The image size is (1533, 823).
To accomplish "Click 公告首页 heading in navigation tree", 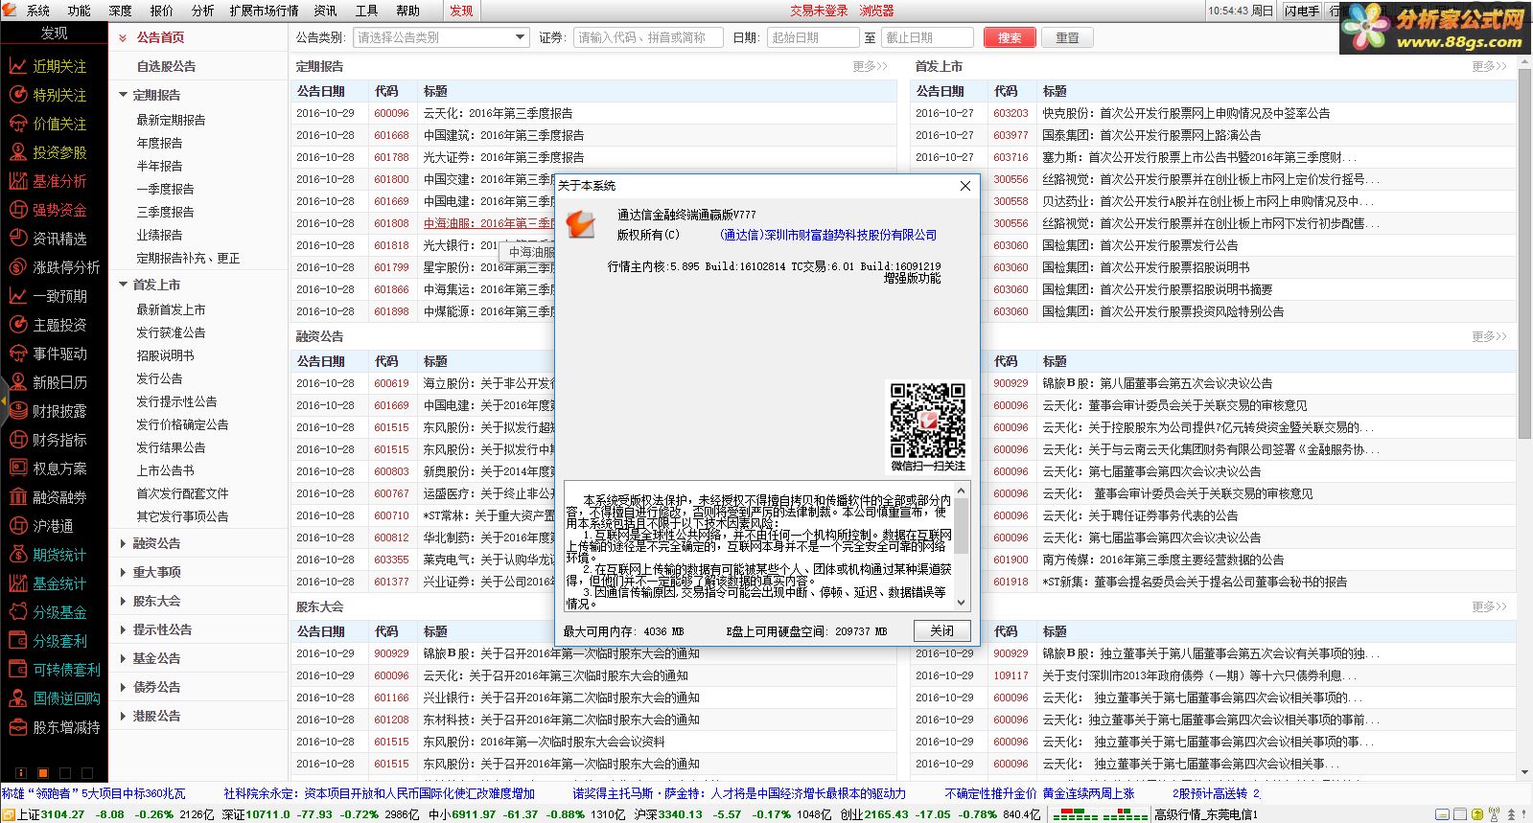I will coord(160,37).
